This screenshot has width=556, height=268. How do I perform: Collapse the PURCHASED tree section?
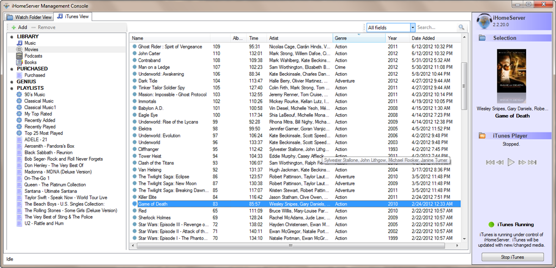12,69
